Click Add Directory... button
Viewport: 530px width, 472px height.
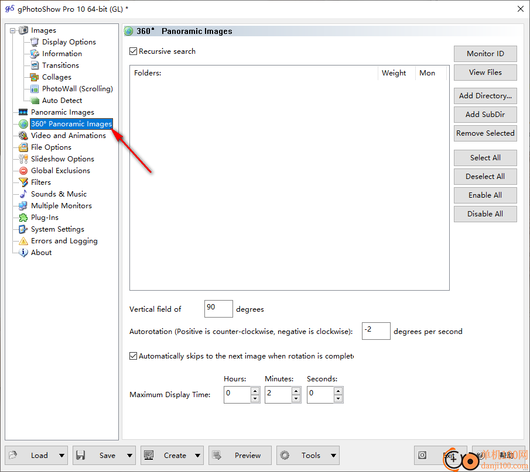[x=485, y=96]
